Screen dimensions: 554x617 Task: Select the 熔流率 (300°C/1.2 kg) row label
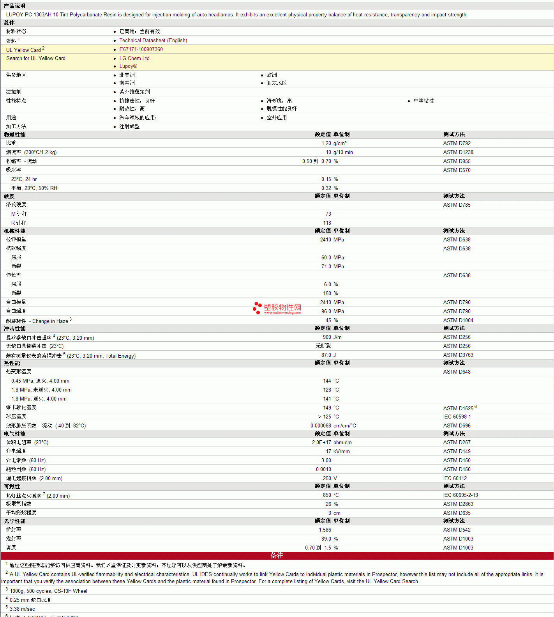[x=31, y=152]
